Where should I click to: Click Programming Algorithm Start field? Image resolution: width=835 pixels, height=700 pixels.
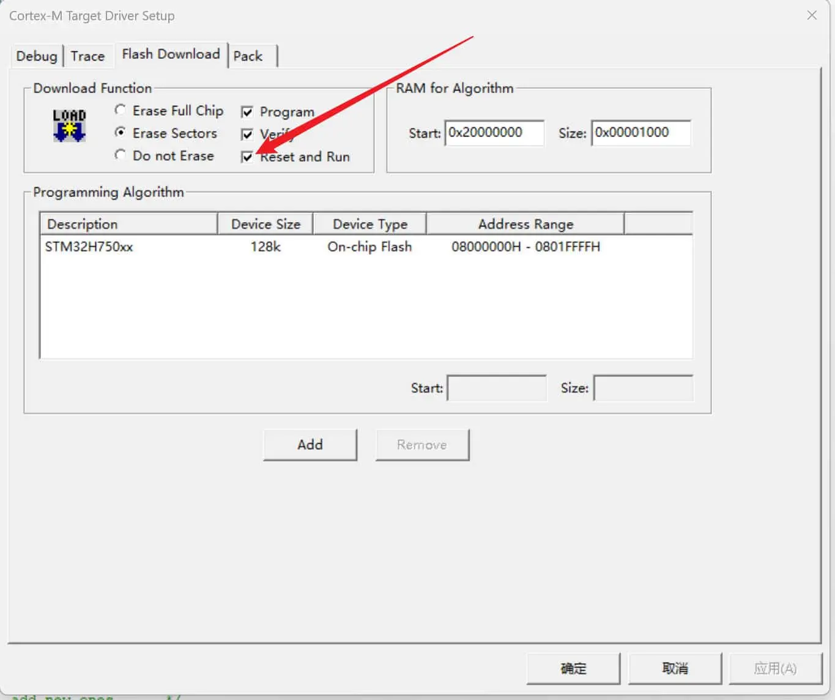(x=497, y=388)
